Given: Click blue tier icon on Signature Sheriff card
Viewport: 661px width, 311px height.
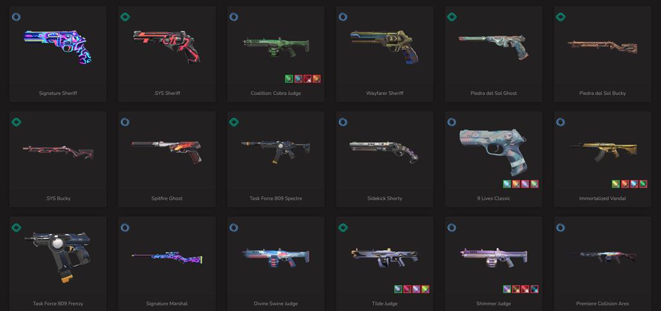Looking at the screenshot, I should (x=16, y=17).
